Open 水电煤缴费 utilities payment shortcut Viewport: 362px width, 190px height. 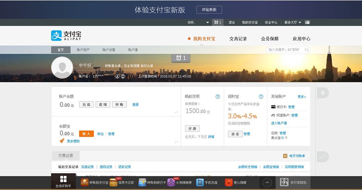coord(171,182)
